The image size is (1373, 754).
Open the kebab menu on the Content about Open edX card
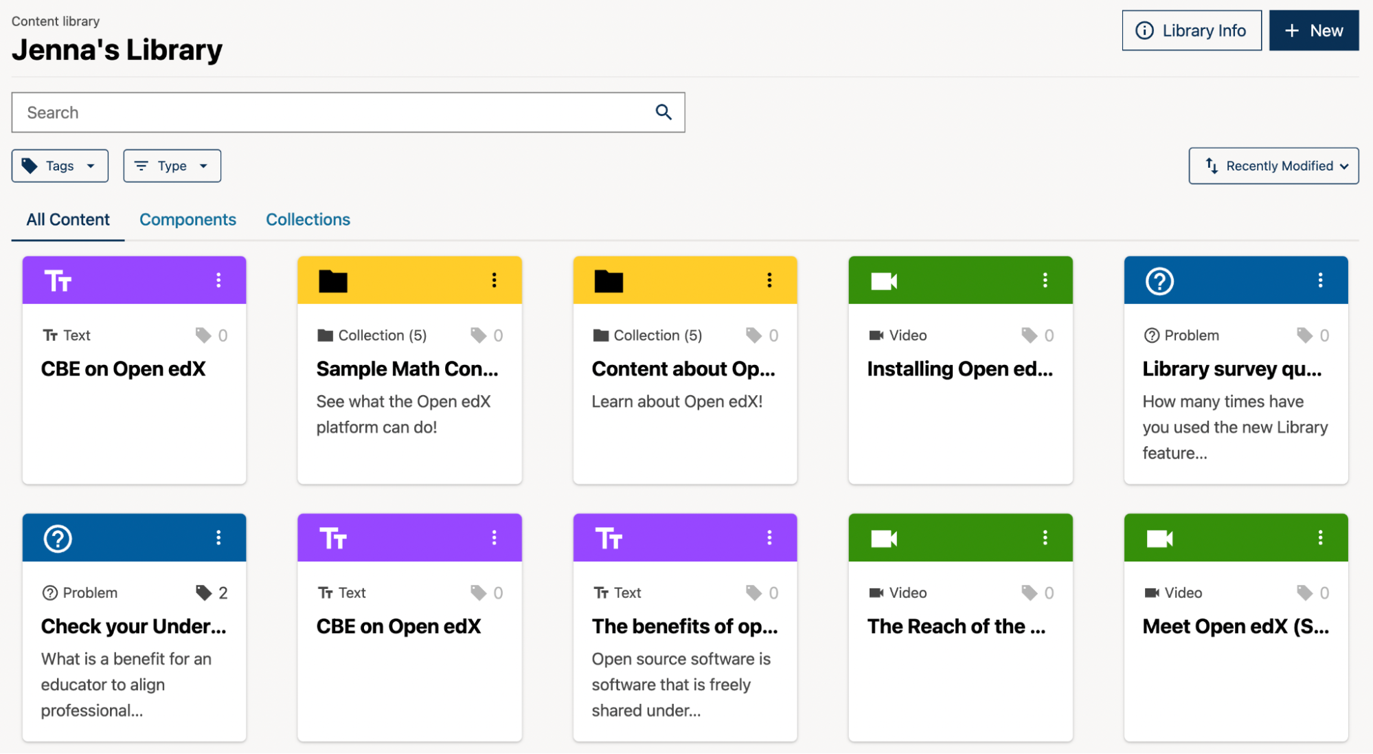point(769,280)
